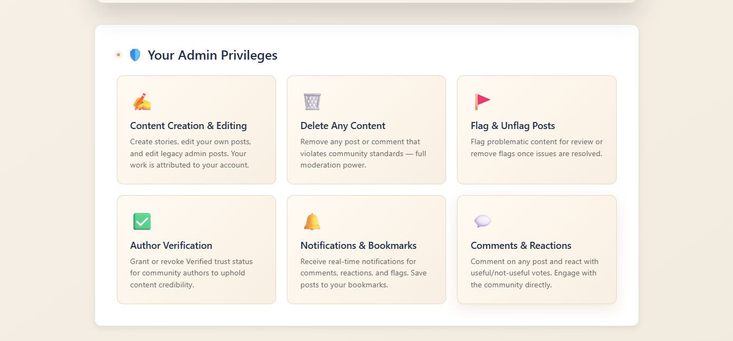Image resolution: width=733 pixels, height=341 pixels.
Task: Open the Author Verification heading
Action: click(x=171, y=246)
